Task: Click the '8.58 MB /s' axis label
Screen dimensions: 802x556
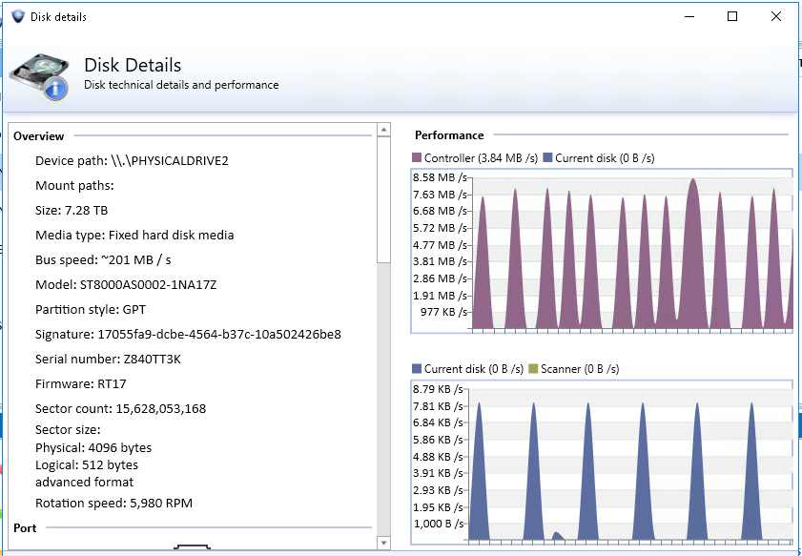Action: tap(440, 177)
